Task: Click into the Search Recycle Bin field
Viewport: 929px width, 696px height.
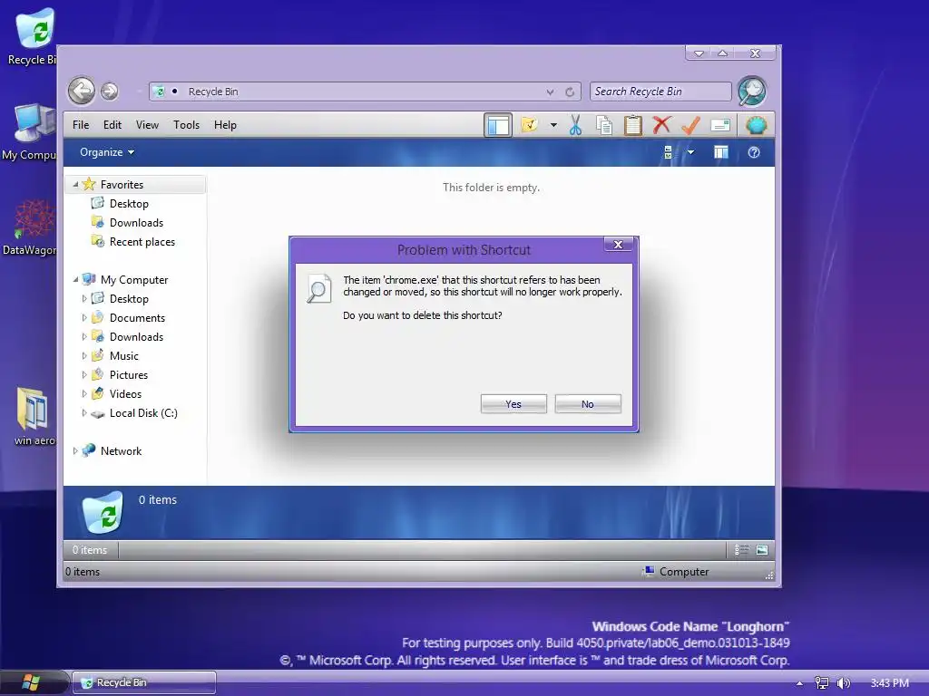Action: pos(660,92)
